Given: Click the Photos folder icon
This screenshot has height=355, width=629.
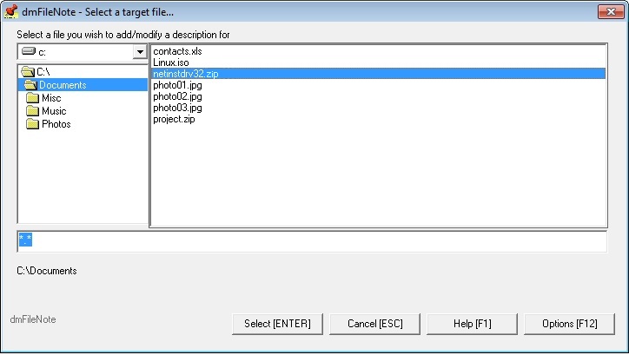Looking at the screenshot, I should (x=32, y=124).
